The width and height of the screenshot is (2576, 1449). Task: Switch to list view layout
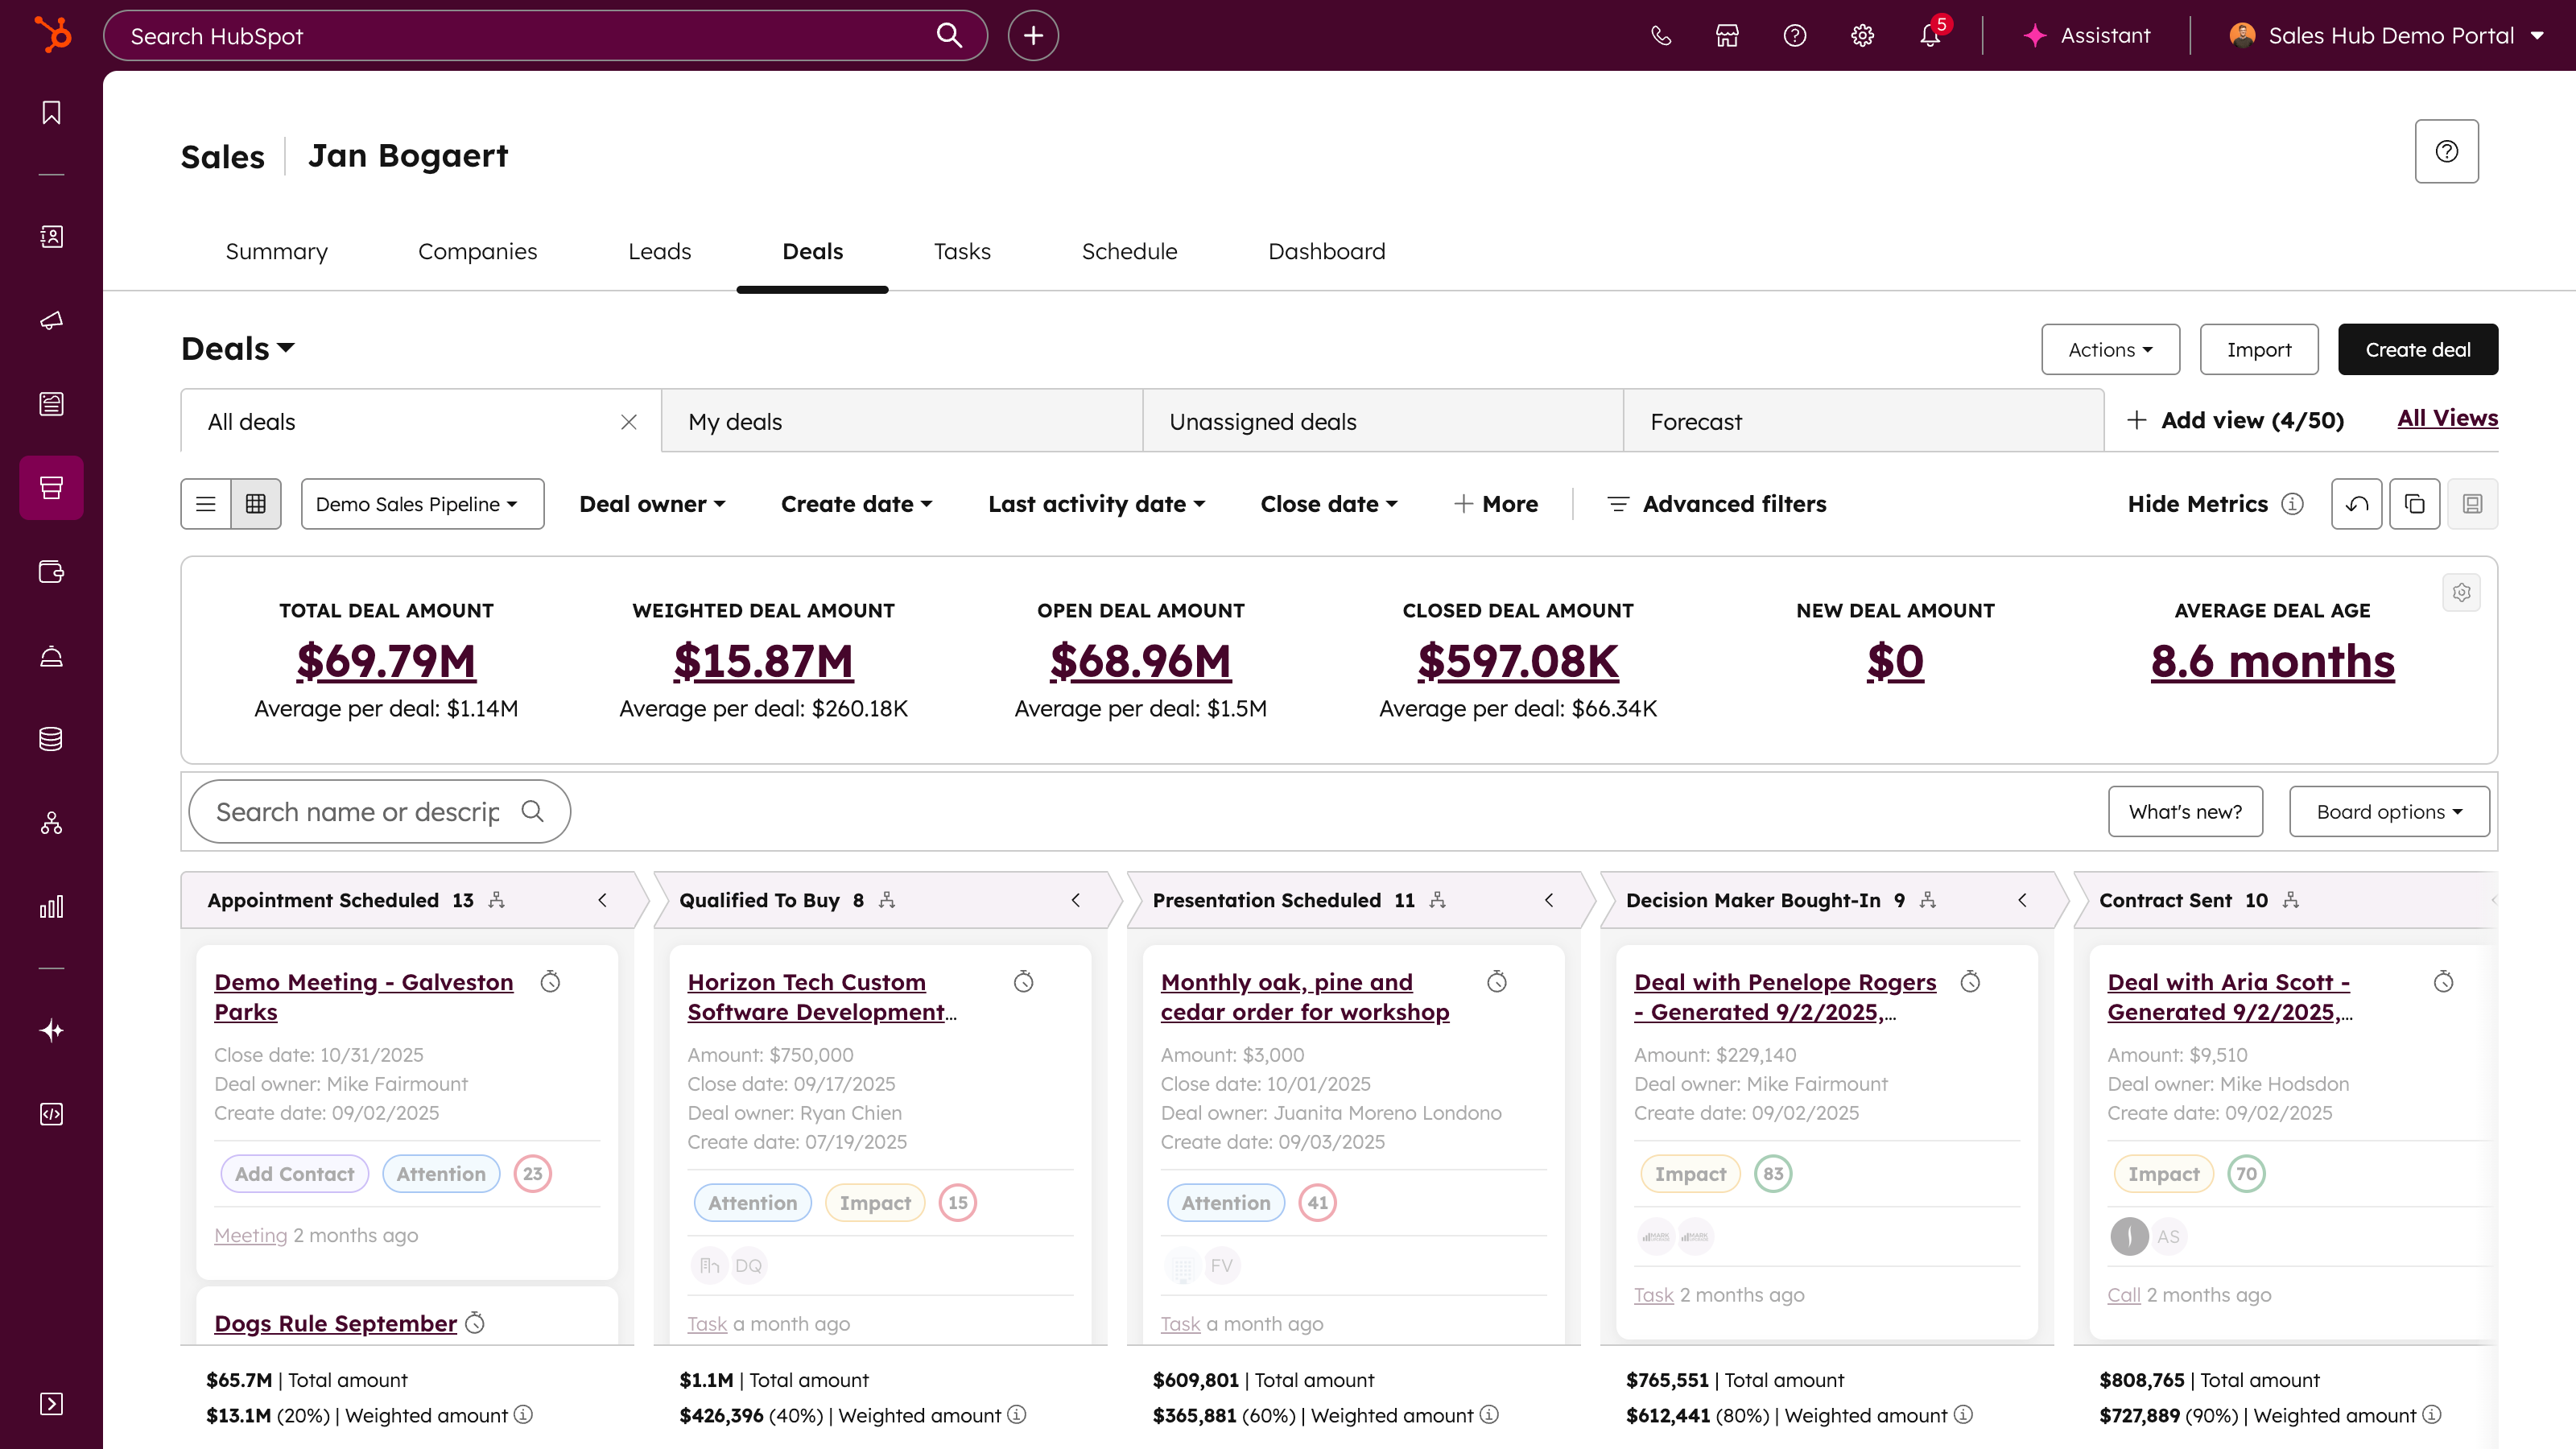coord(206,504)
